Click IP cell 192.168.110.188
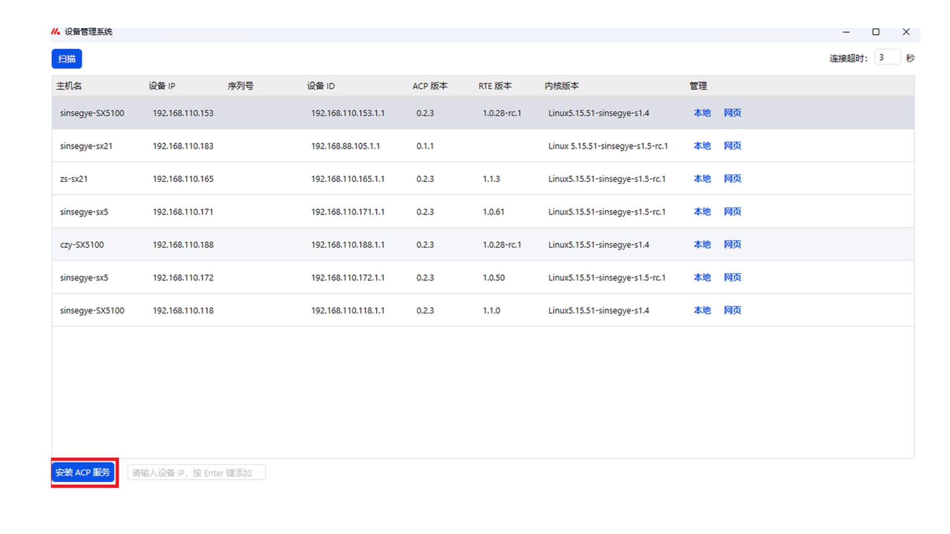This screenshot has width=950, height=534. tap(183, 245)
